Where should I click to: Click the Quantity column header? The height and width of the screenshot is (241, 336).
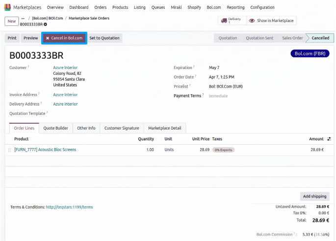(146, 139)
